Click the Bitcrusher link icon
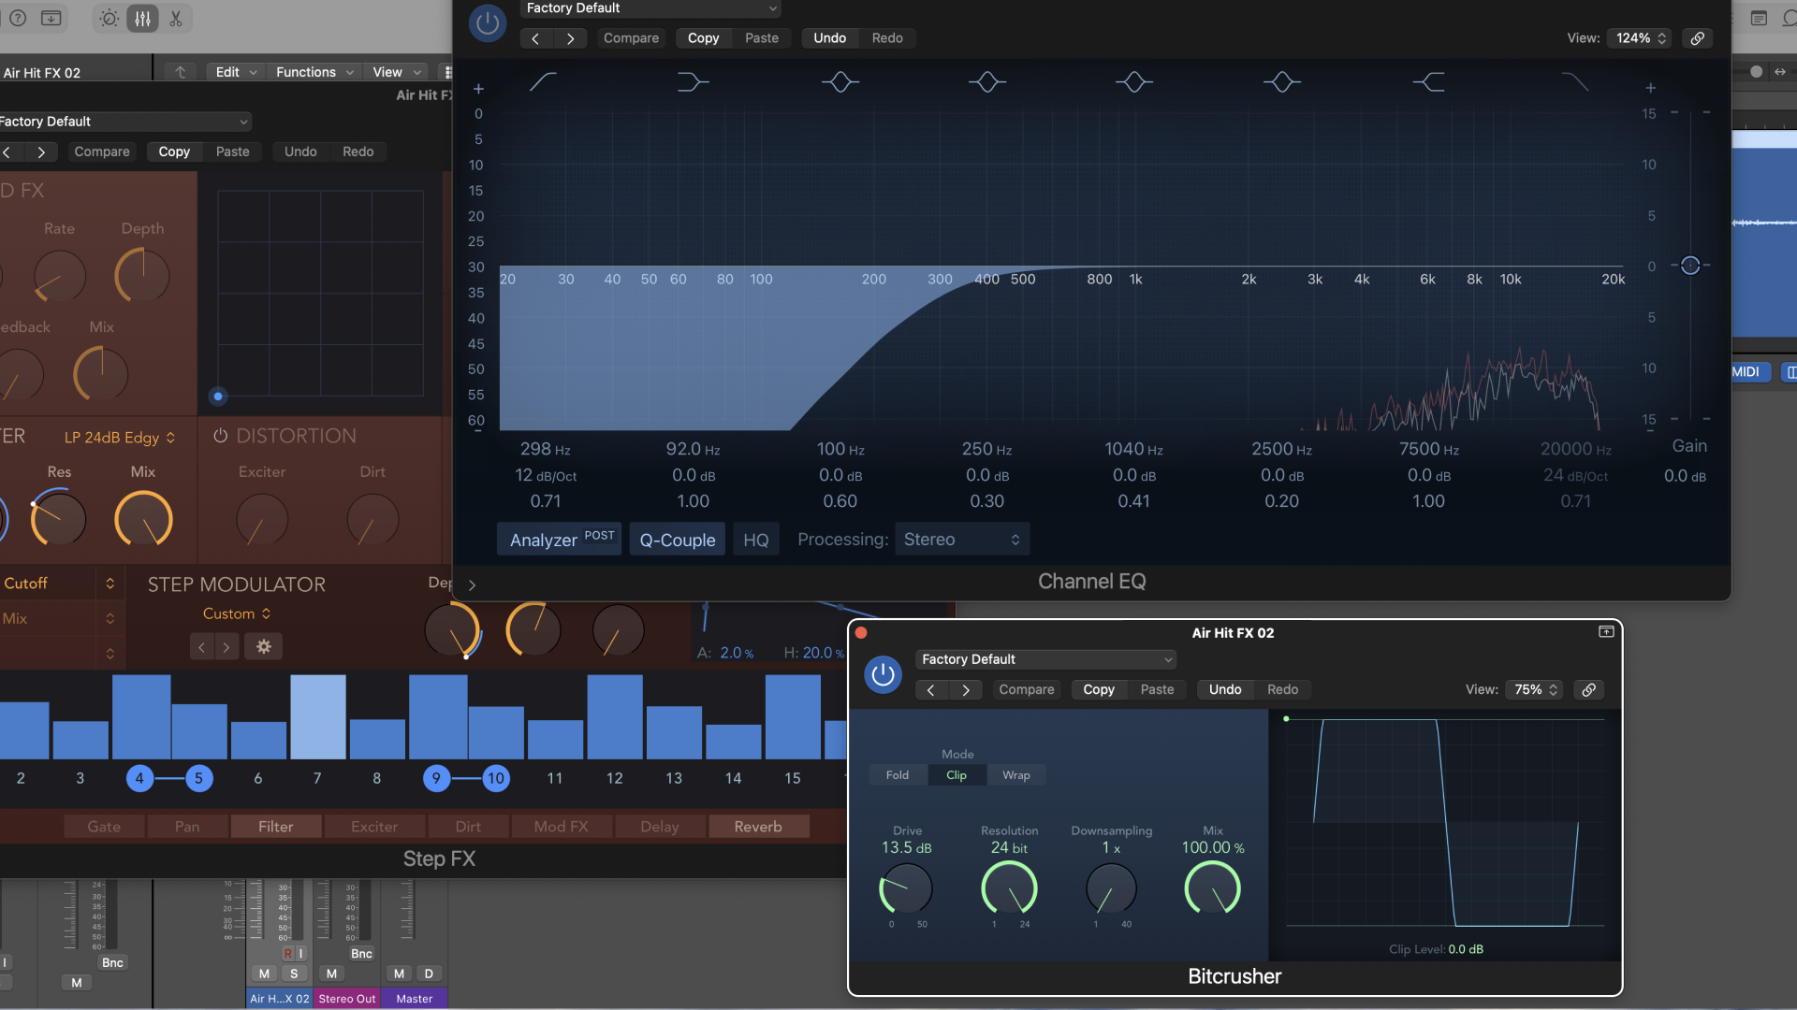 coord(1588,689)
